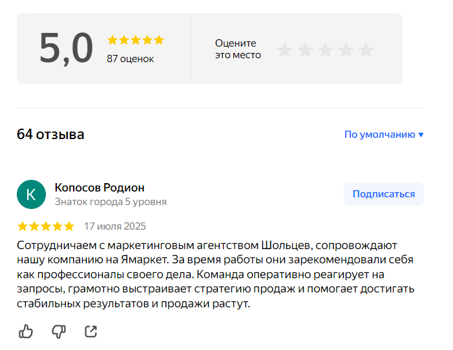The height and width of the screenshot is (350, 453).
Task: Click the 'Знаток города 5 уровня' label
Action: click(111, 202)
